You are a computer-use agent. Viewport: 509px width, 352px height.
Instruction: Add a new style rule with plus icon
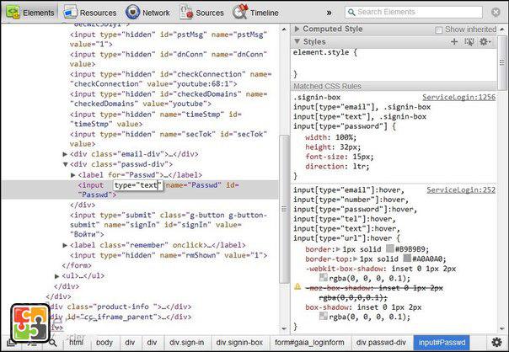pos(454,41)
